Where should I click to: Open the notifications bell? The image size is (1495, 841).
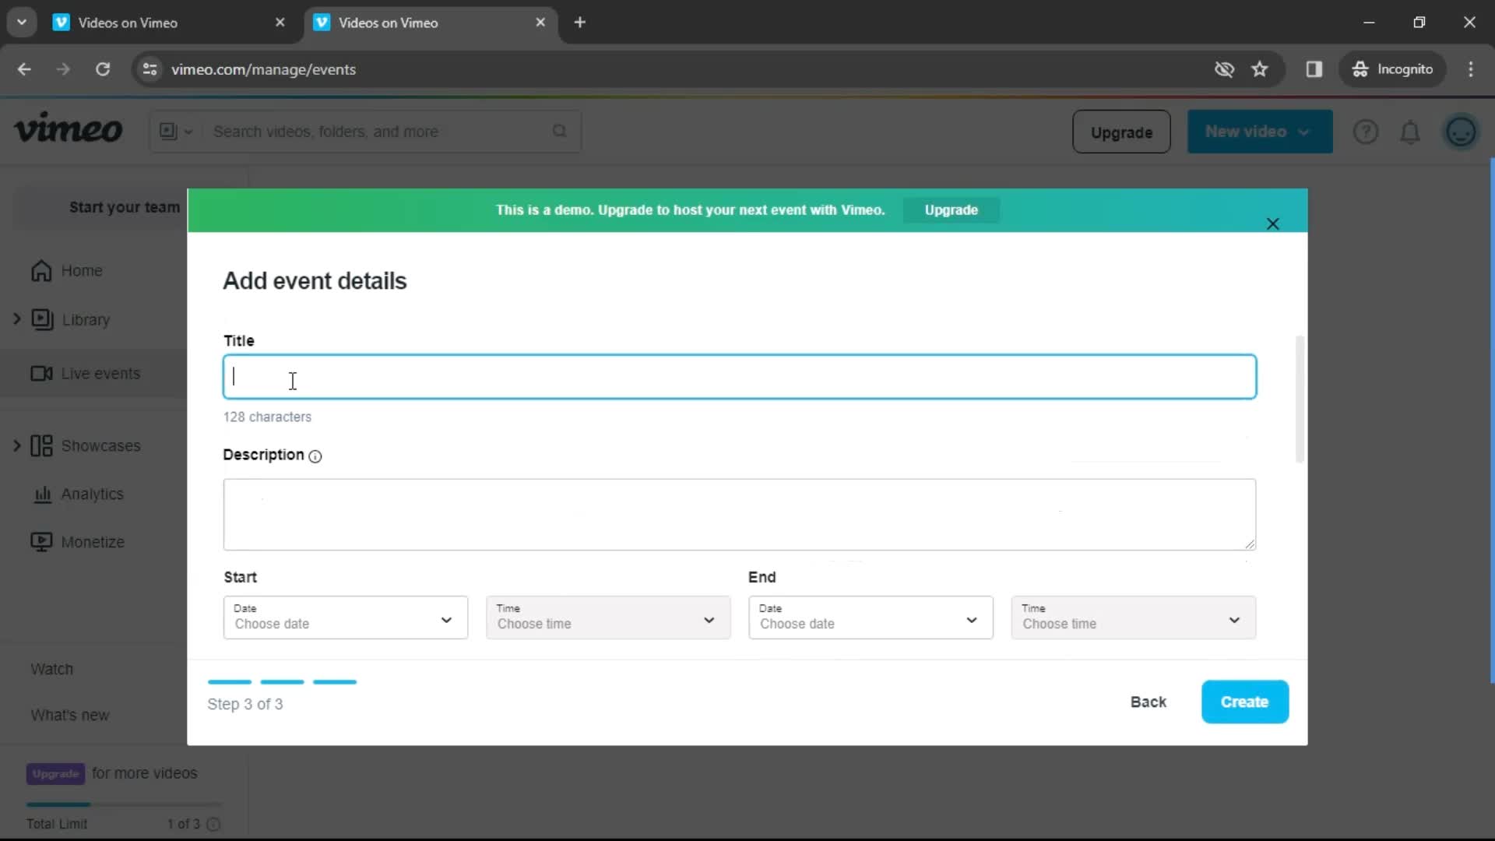click(x=1410, y=132)
